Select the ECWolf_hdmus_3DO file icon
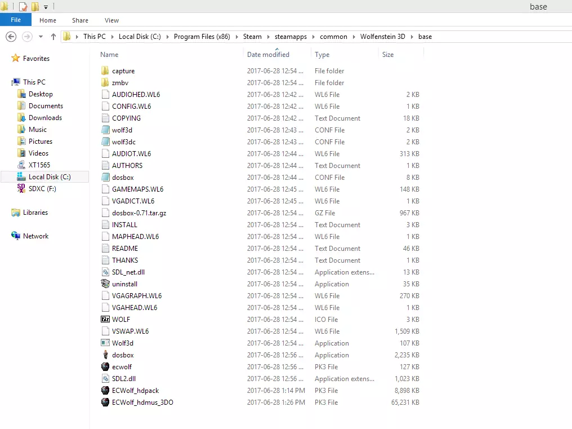Viewport: 572px width, 429px height. point(105,403)
